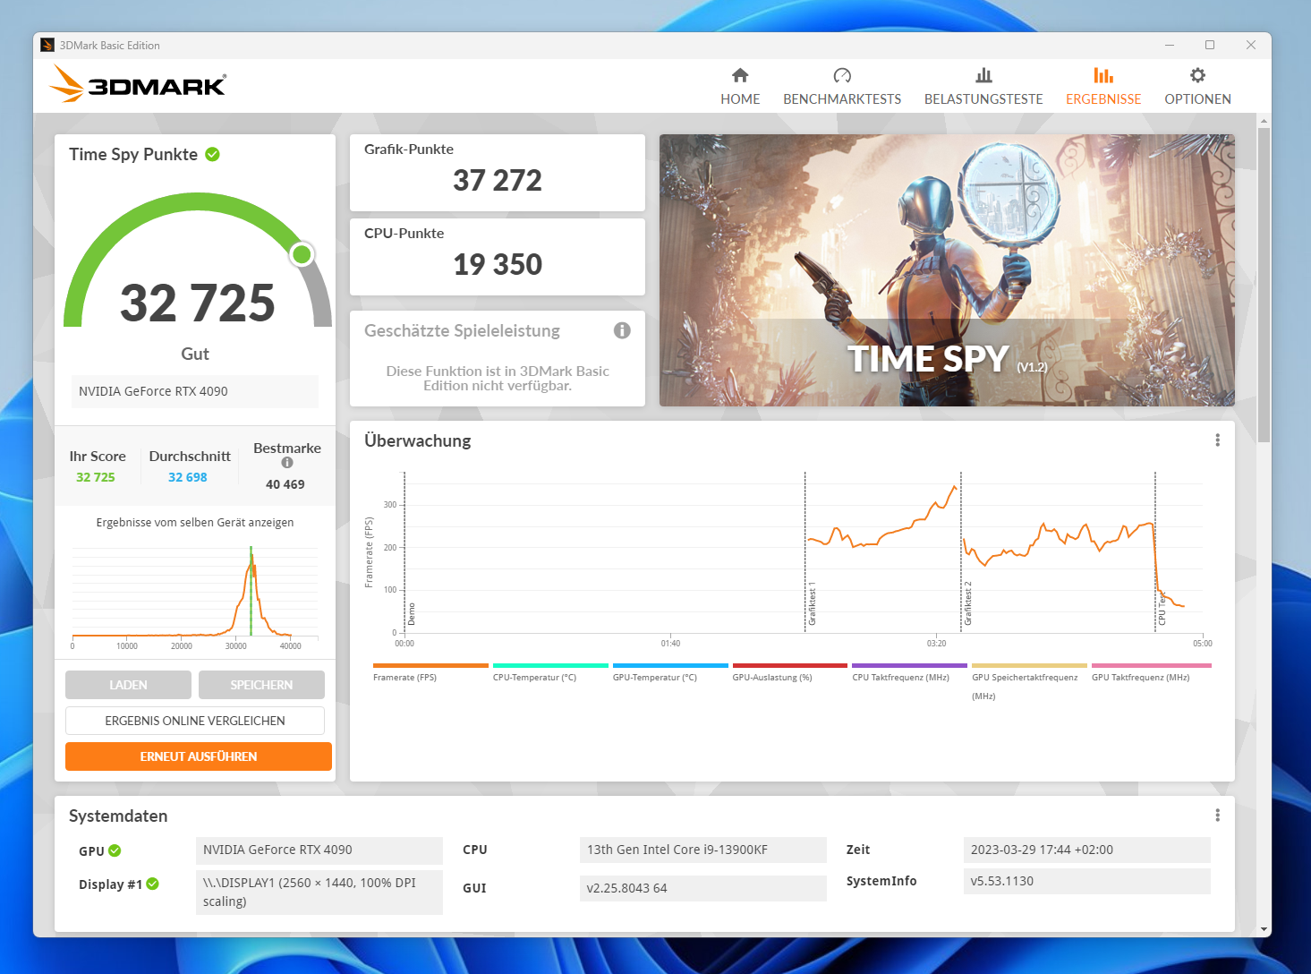Click the green check next to GPU

coord(115,850)
